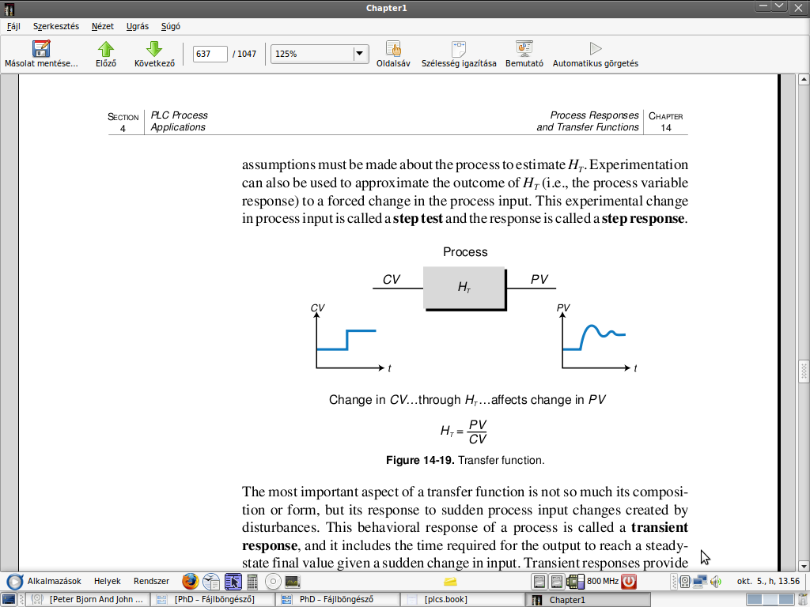
Task: Click the cursor selection launcher in panel
Action: pyautogui.click(x=233, y=582)
